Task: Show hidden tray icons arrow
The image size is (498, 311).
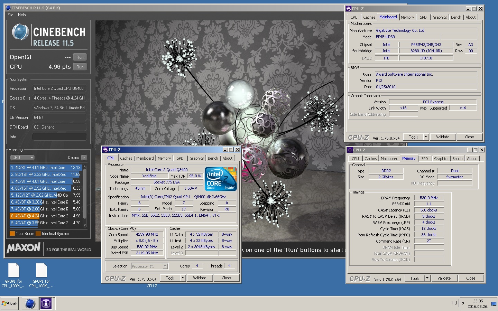Action: pyautogui.click(x=463, y=303)
